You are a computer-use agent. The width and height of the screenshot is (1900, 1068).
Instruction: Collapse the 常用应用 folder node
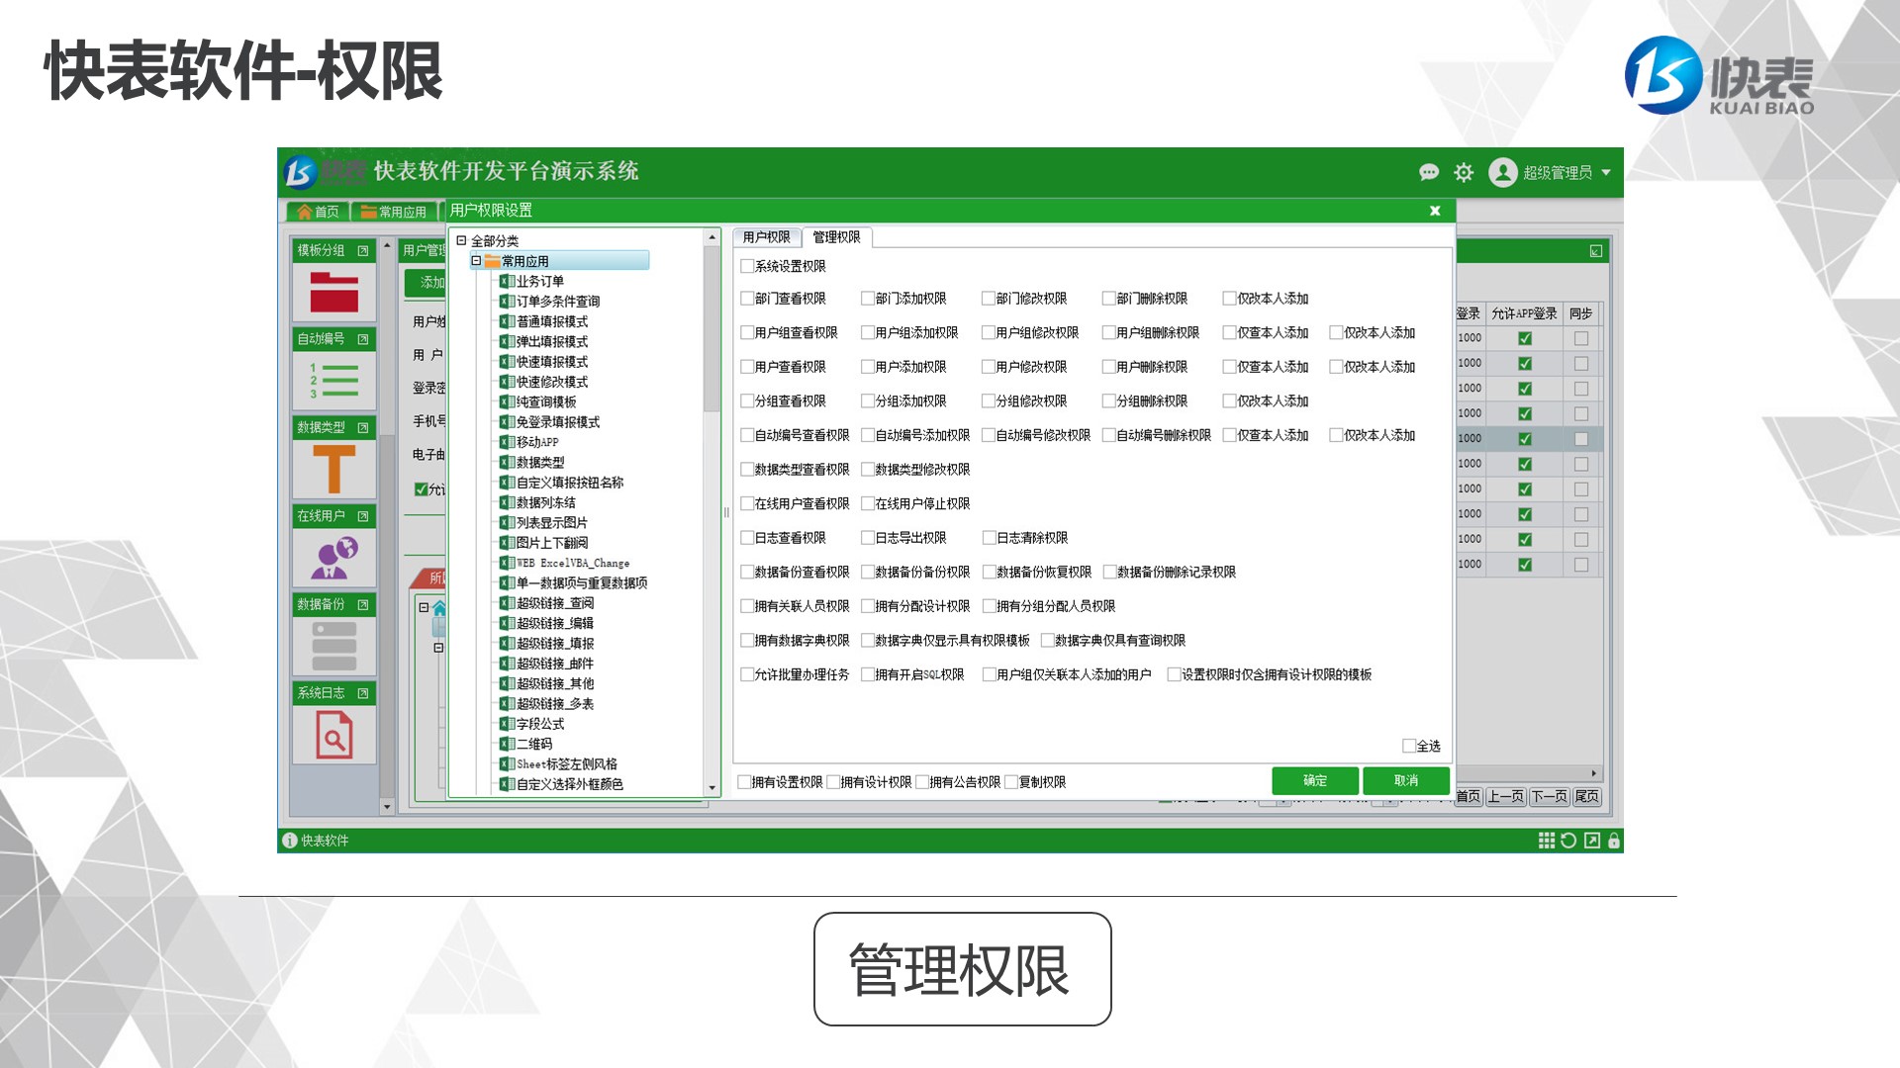(476, 261)
